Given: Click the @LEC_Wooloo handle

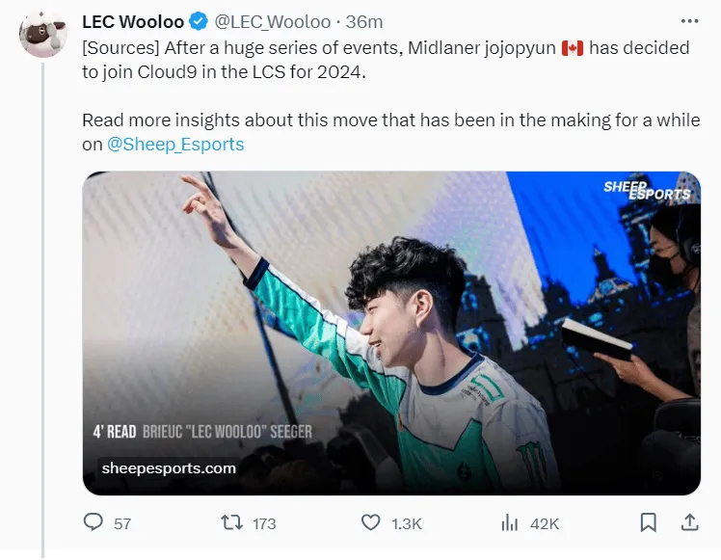Looking at the screenshot, I should (x=273, y=21).
